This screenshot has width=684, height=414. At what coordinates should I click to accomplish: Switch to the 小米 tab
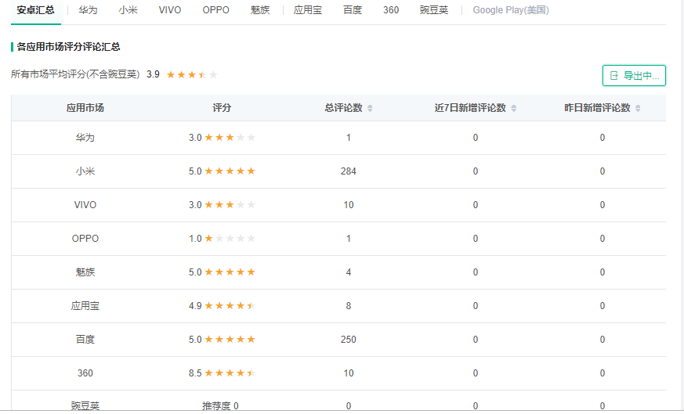pyautogui.click(x=128, y=10)
